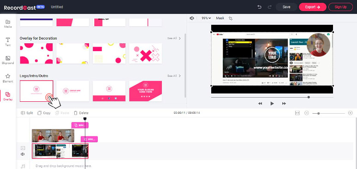Choose the yellow dotted grid decoration overlay
The width and height of the screenshot is (357, 169).
point(109,53)
